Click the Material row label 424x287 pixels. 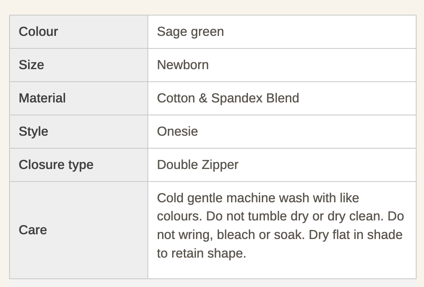(42, 98)
